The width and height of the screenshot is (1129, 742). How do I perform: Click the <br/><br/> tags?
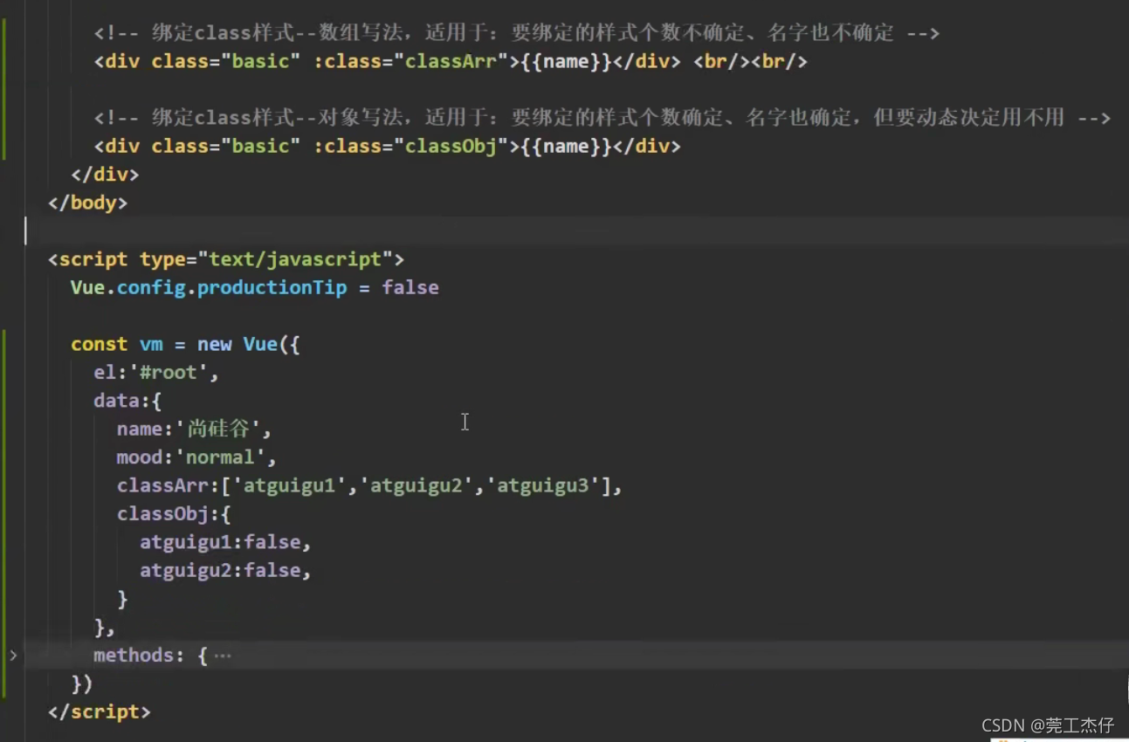tap(750, 61)
